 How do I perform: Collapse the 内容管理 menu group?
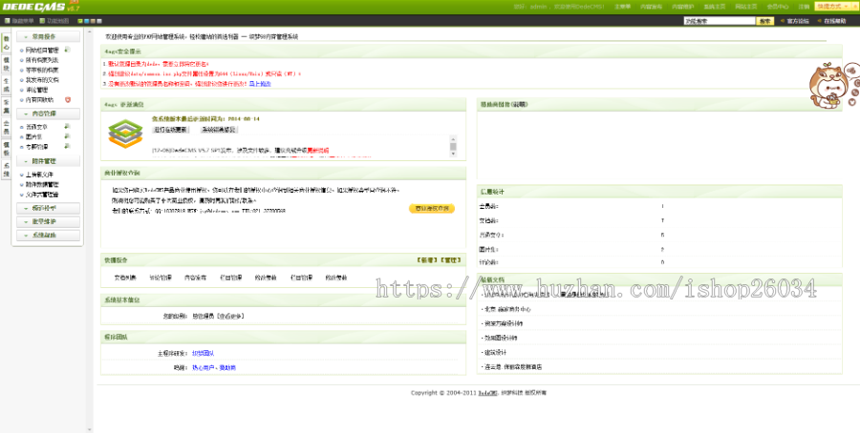pos(49,113)
